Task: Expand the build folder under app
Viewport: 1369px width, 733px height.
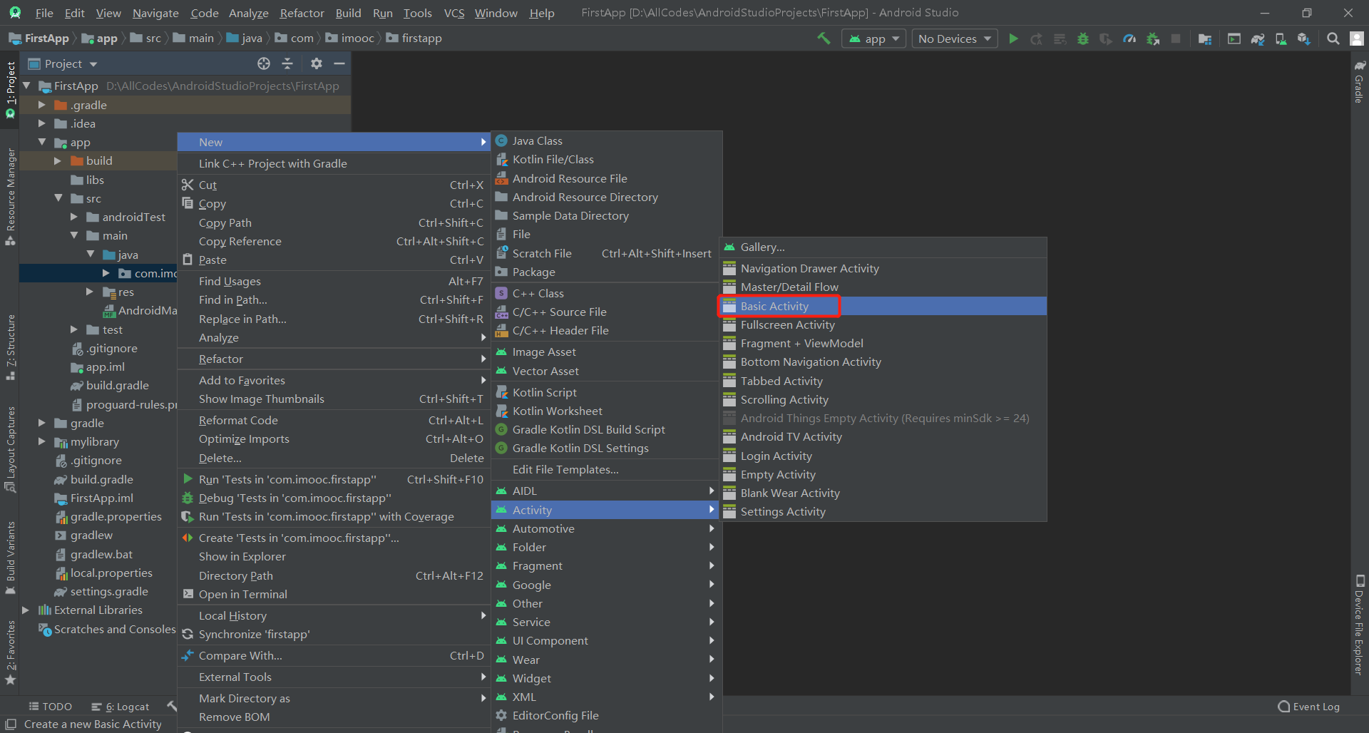Action: [x=58, y=160]
